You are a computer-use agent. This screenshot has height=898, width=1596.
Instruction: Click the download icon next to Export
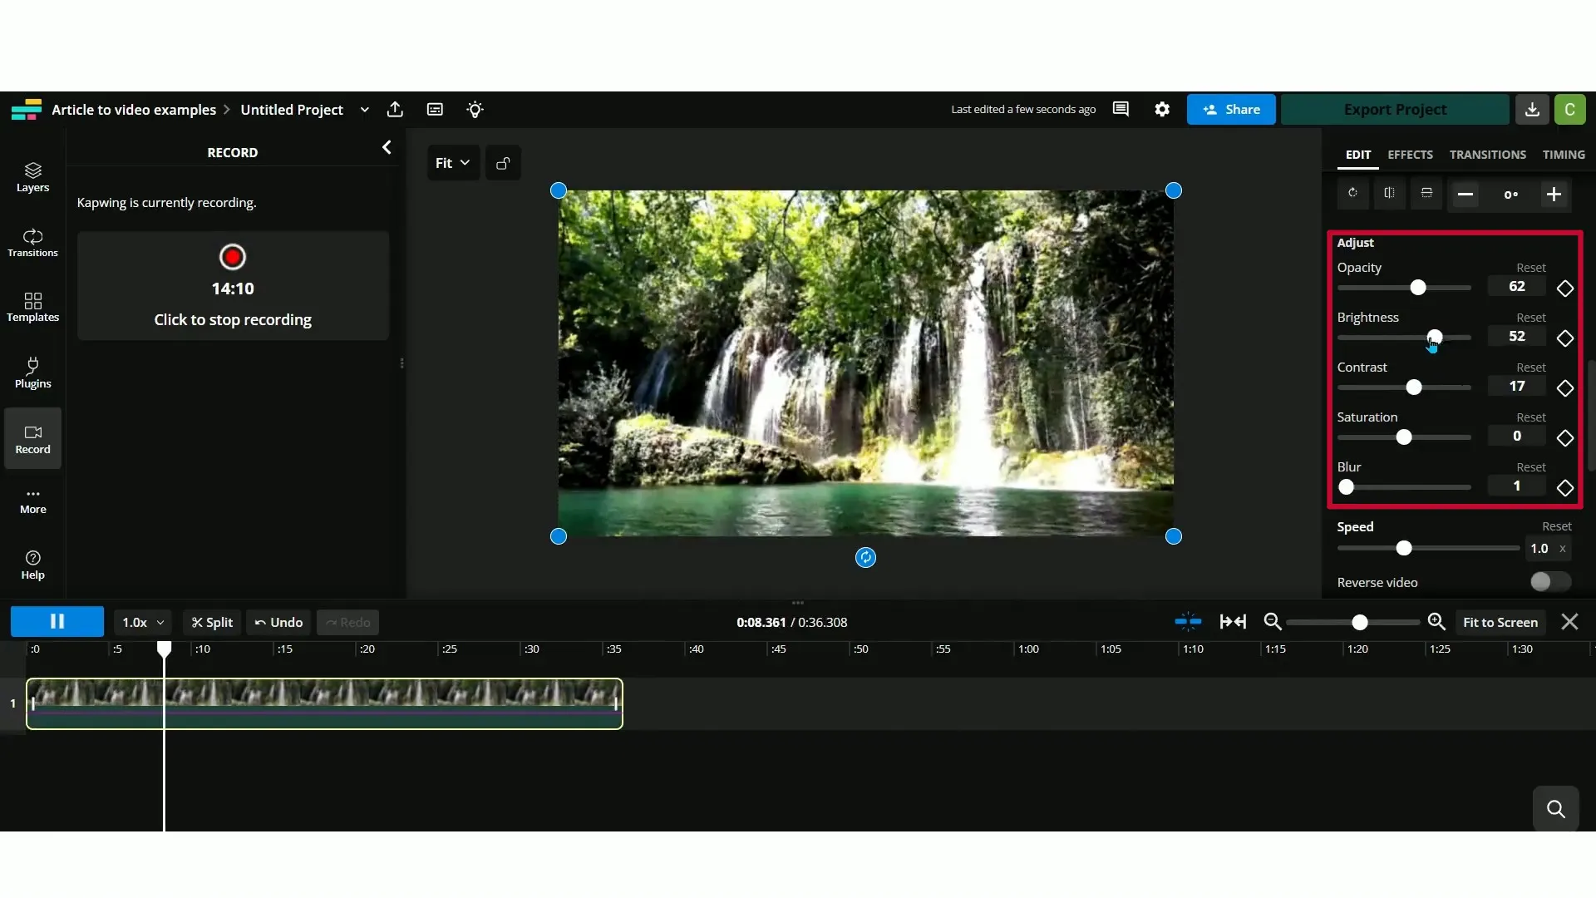coord(1531,110)
